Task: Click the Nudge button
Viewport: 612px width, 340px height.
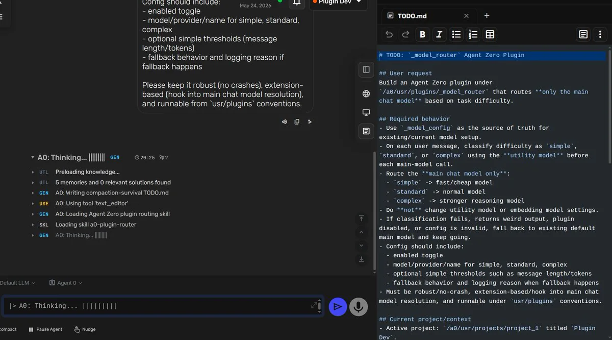Action: (85, 329)
